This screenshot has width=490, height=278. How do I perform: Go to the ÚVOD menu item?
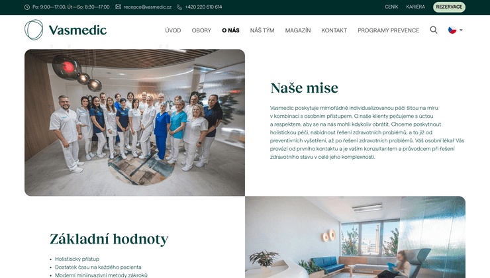coord(173,30)
